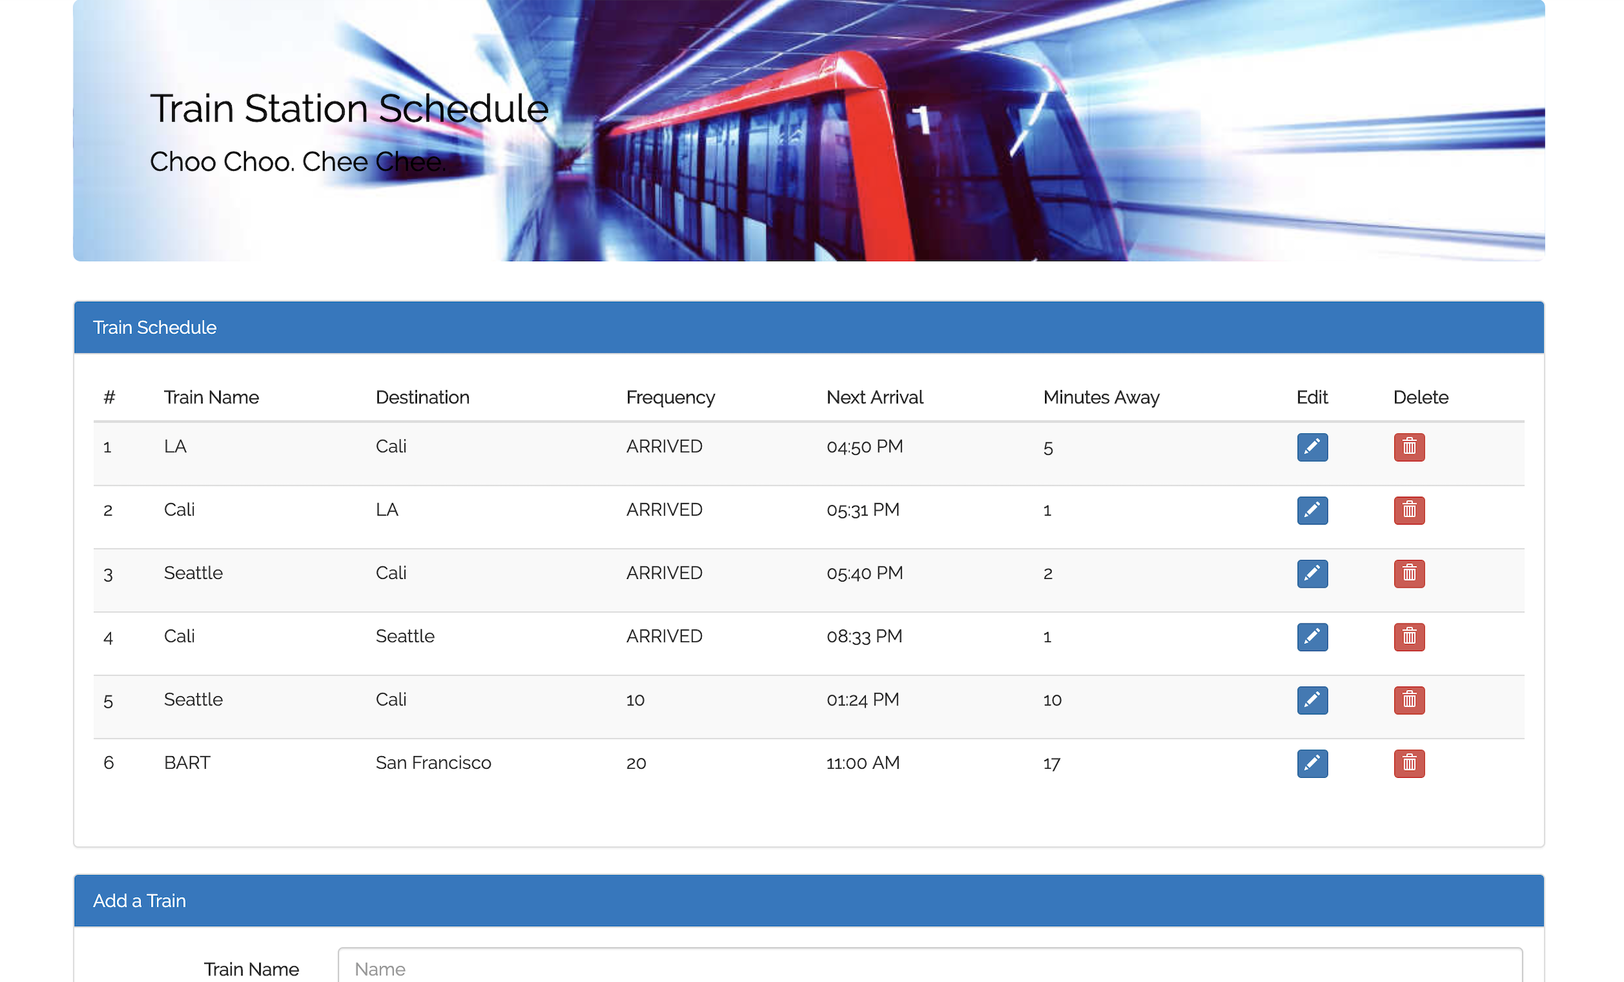This screenshot has height=982, width=1624.
Task: Delete the BART San Francisco train
Action: pyautogui.click(x=1409, y=763)
